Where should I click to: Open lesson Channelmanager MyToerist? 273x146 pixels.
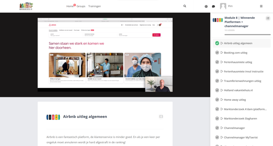(242, 137)
